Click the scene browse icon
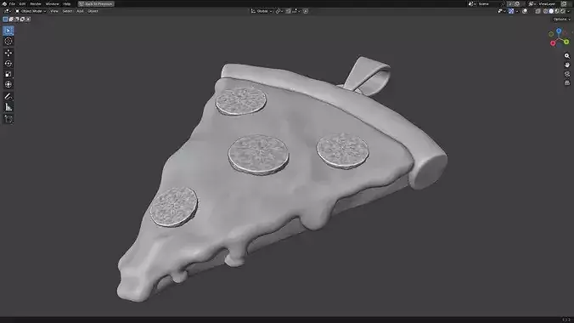 [471, 3]
